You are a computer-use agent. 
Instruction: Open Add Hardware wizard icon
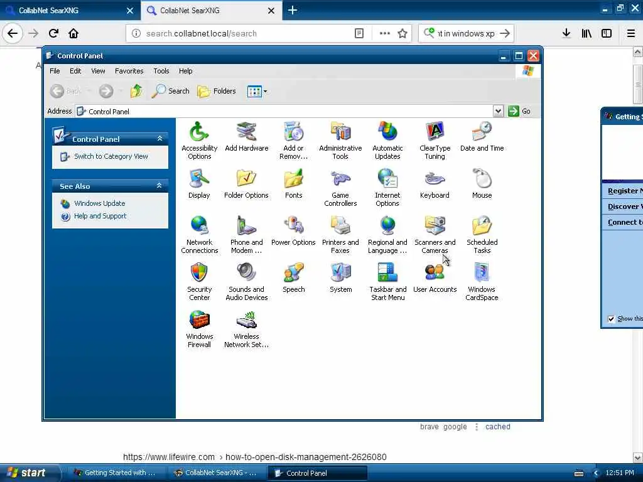point(246,137)
